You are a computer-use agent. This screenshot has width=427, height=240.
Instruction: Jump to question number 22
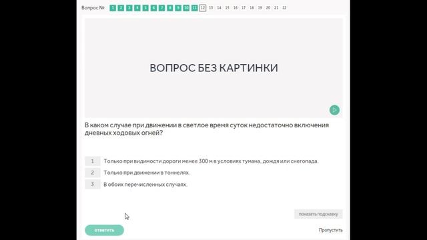pyautogui.click(x=284, y=8)
